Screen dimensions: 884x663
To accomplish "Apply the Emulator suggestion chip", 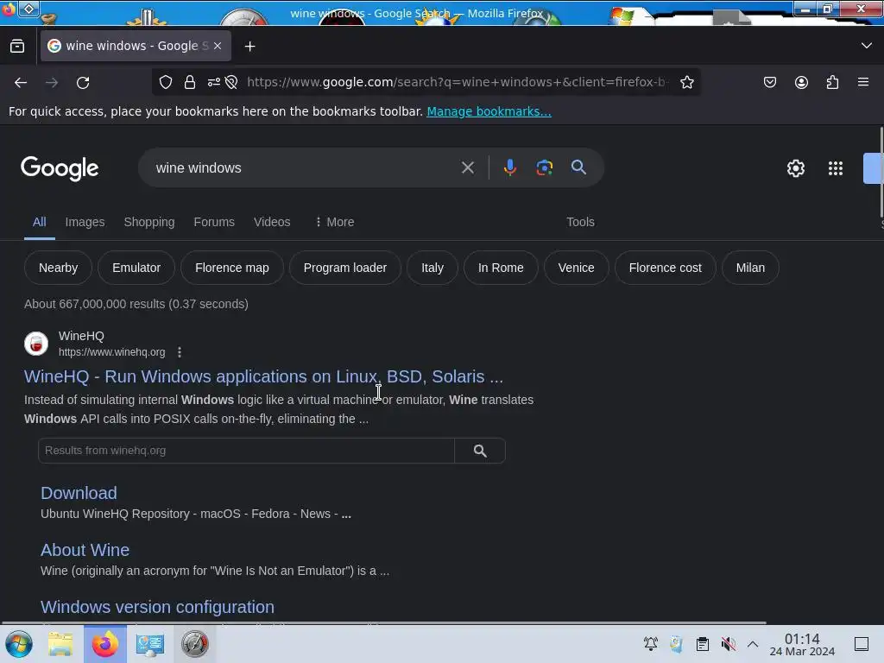I will (x=136, y=268).
